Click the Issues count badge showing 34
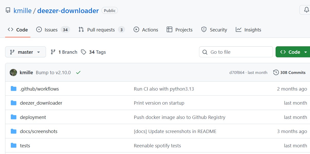Image resolution: width=310 pixels, height=154 pixels. pyautogui.click(x=65, y=30)
